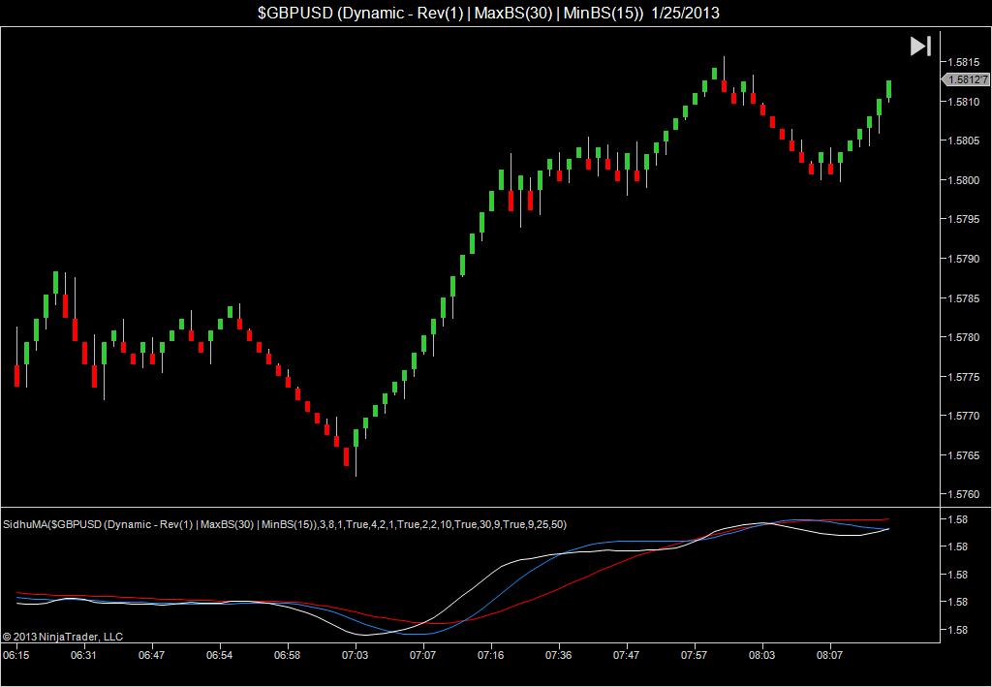This screenshot has height=687, width=992.
Task: Click the 2013 NinjaTrader, LLC copyright text
Action: coord(63,637)
